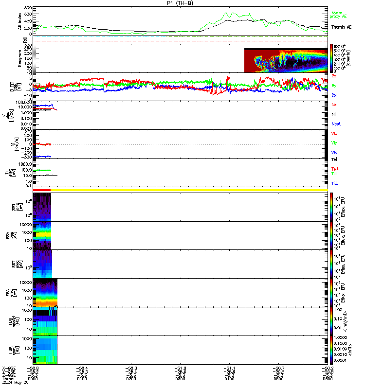
Task: Click the 0500 time tick label
Action: pyautogui.click(x=278, y=379)
